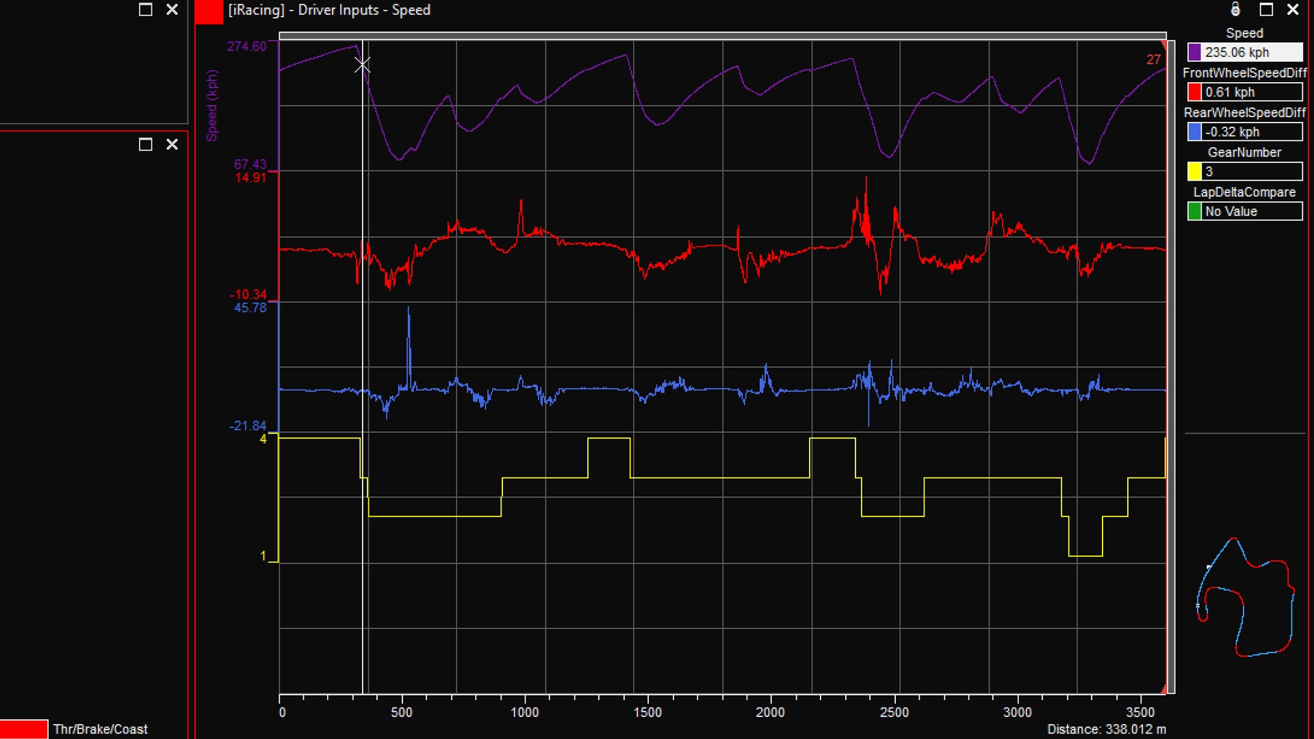Viewport: 1314px width, 739px height.
Task: Select the purple Speed channel color swatch
Action: [1194, 52]
